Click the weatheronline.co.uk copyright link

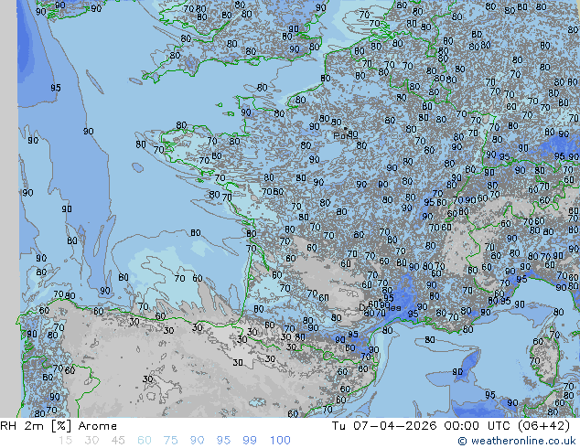click(x=517, y=441)
